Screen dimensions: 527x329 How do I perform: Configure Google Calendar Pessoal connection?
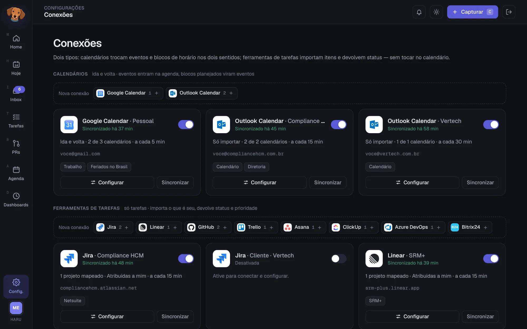point(107,182)
